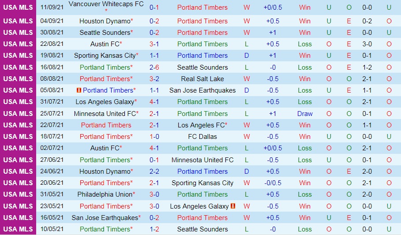Click the Draw handicap result

[305, 114]
